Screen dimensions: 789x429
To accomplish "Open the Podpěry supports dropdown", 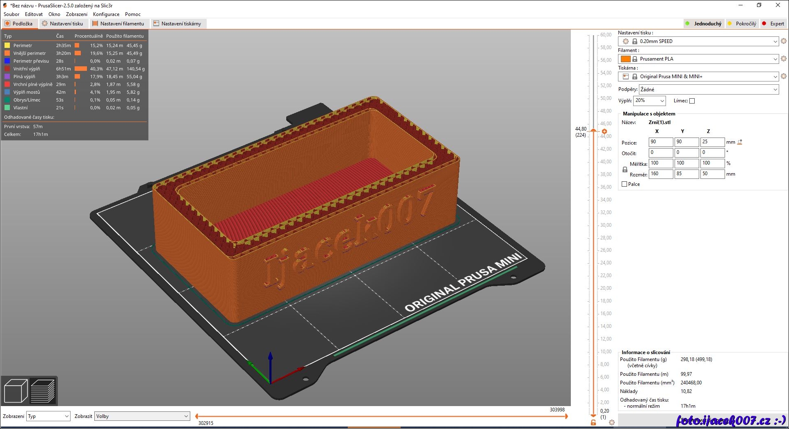I will tap(709, 89).
